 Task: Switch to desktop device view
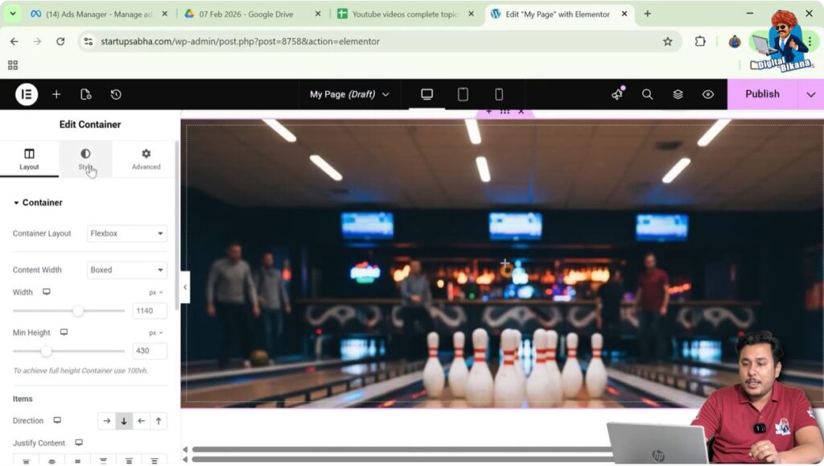coord(427,94)
